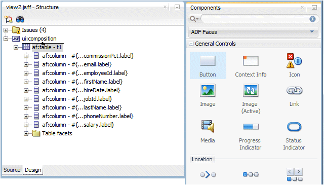Click column icon for salary.label
Screen dimensions: 324x185
36,125
